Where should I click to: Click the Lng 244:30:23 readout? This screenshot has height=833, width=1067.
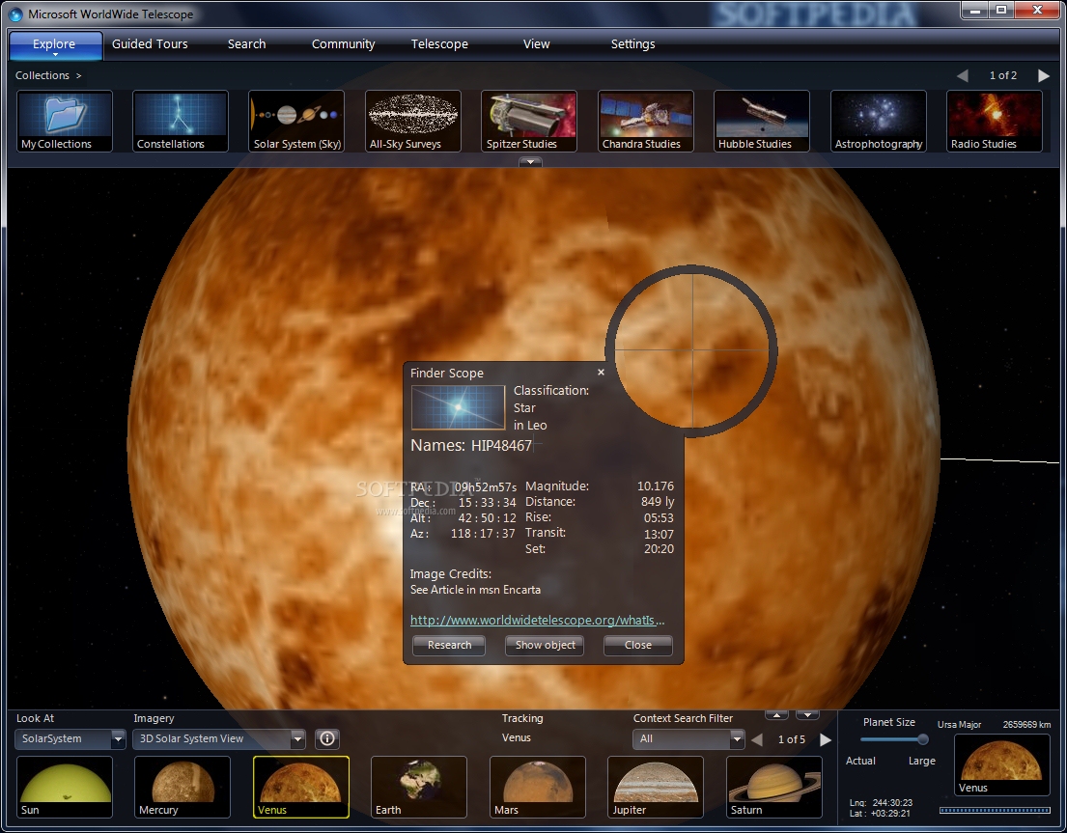point(882,803)
